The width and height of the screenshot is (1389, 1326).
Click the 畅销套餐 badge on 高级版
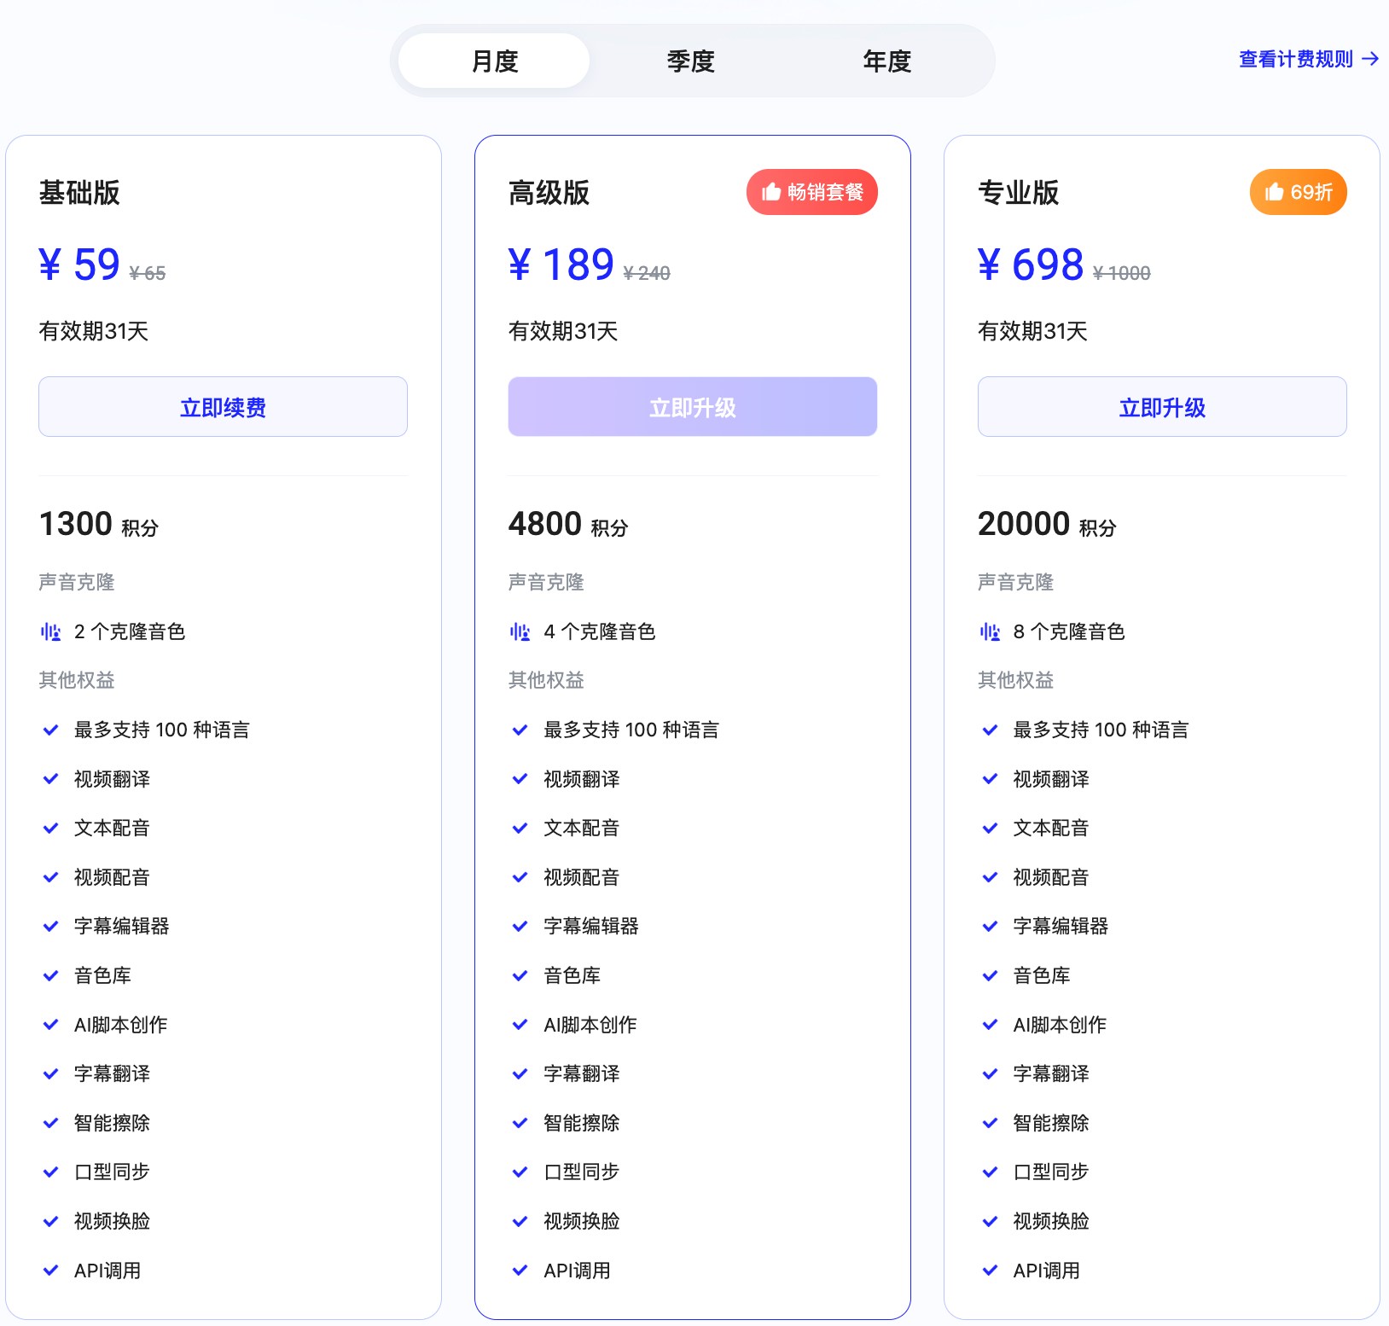(x=812, y=192)
